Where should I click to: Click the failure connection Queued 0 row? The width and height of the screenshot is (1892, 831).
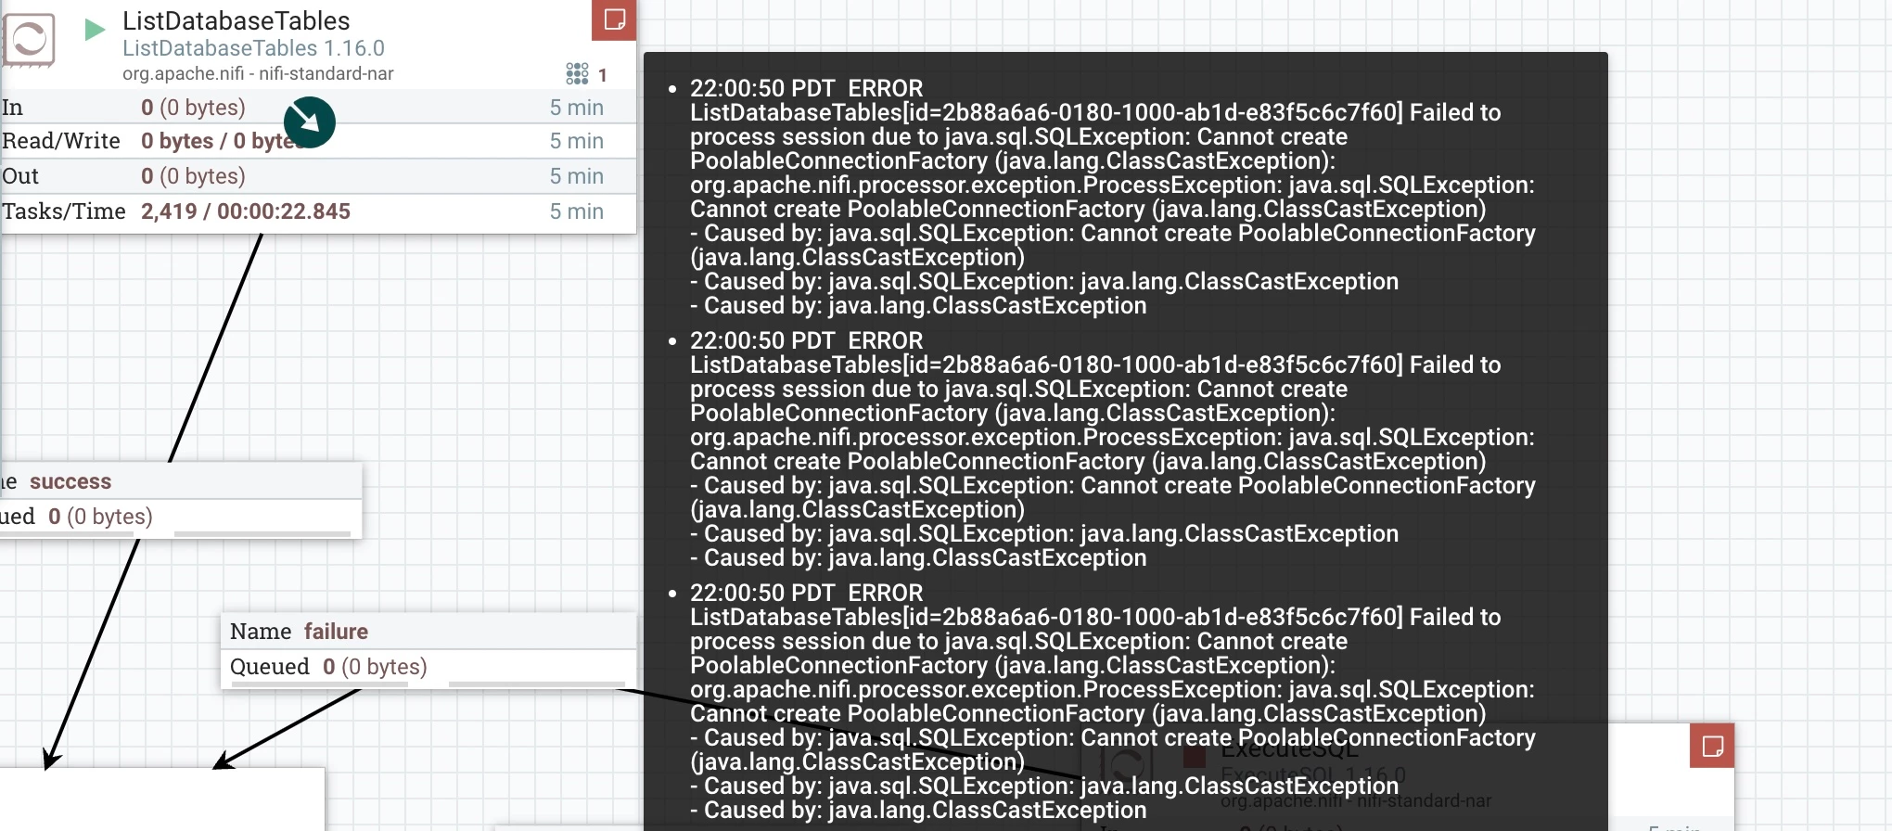coord(428,667)
